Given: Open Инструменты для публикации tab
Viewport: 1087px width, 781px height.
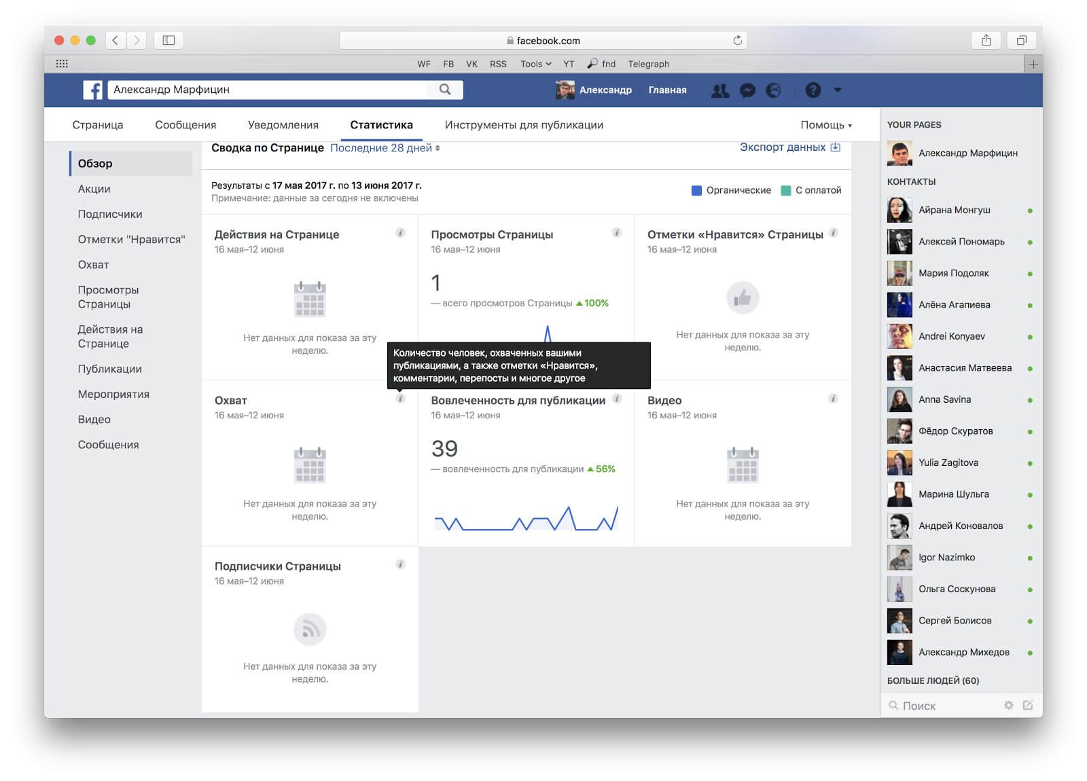Looking at the screenshot, I should [x=524, y=125].
